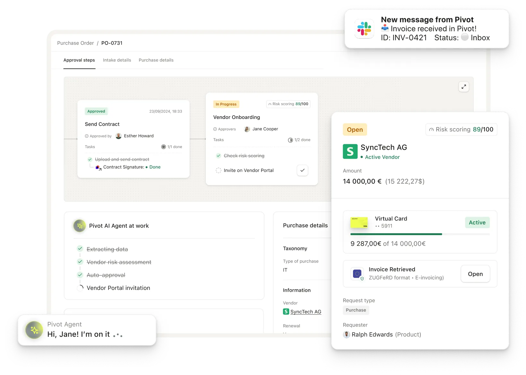Click the Purchase request type tag

[x=356, y=310]
